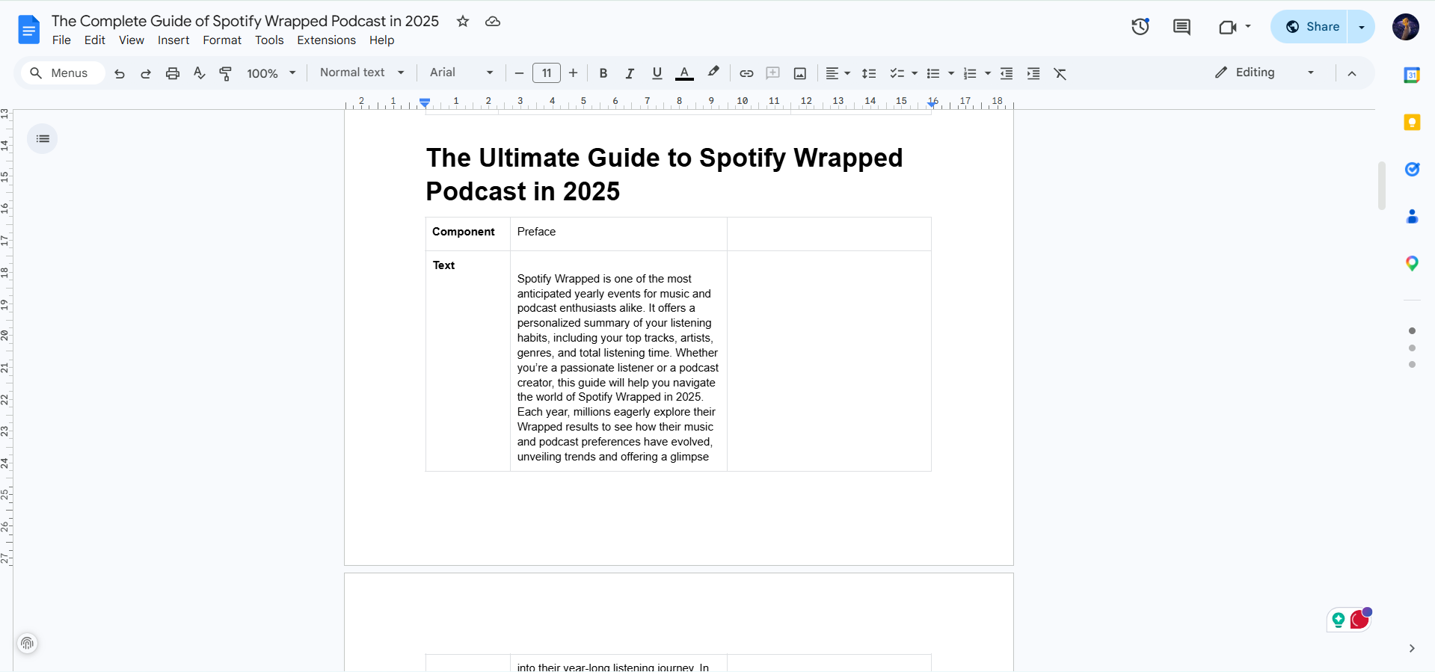Open the Tools menu
Screen dimensions: 1435x672
[x=269, y=40]
